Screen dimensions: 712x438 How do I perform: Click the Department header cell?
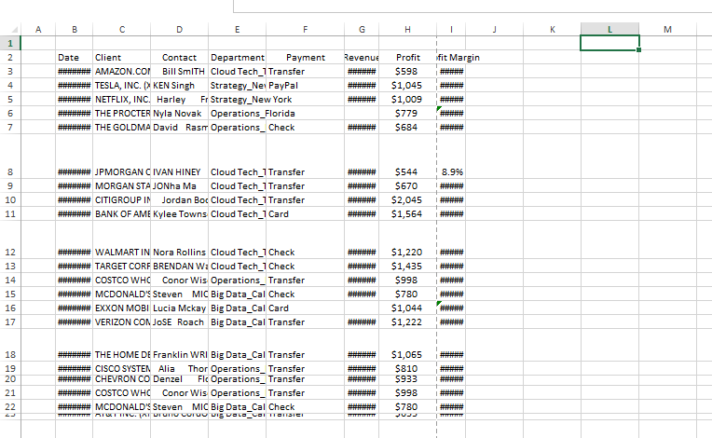point(237,58)
